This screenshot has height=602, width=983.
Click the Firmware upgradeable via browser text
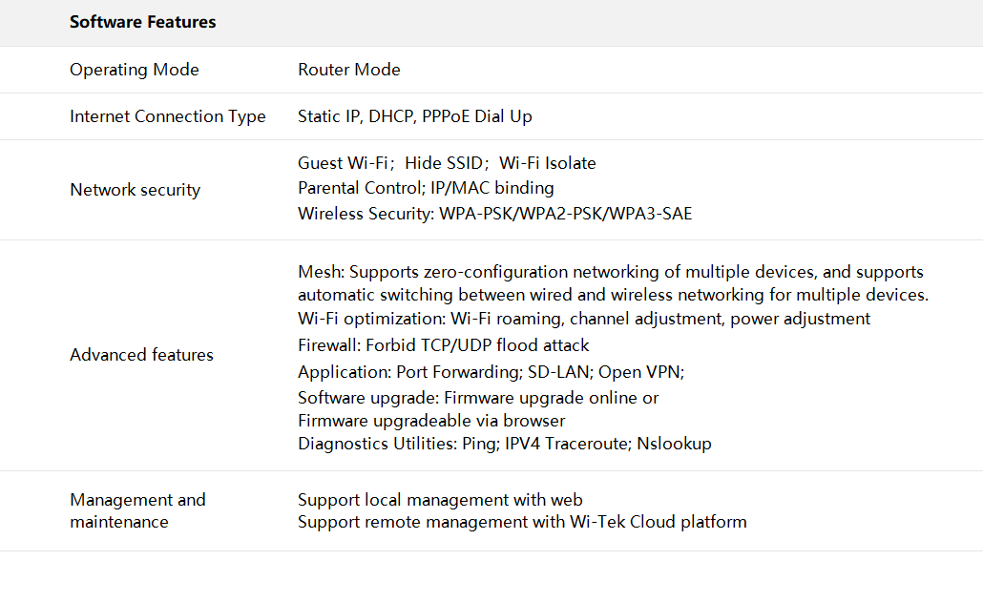click(x=431, y=421)
